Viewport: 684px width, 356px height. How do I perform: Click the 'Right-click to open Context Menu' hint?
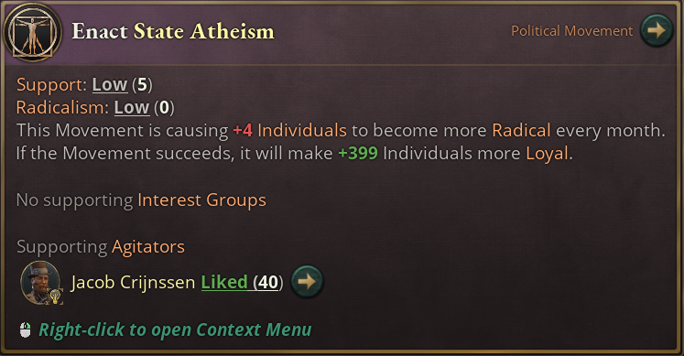tap(175, 329)
